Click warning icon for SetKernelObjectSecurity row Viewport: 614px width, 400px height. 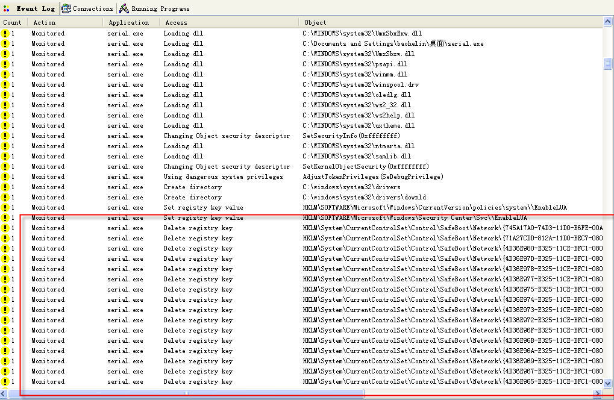tap(5, 166)
